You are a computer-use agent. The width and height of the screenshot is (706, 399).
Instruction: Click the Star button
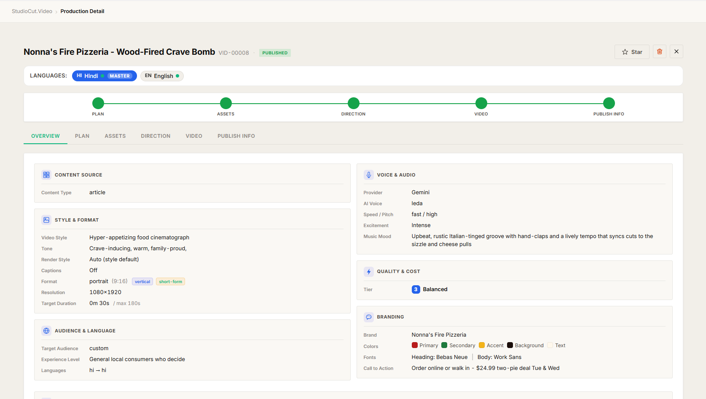632,52
